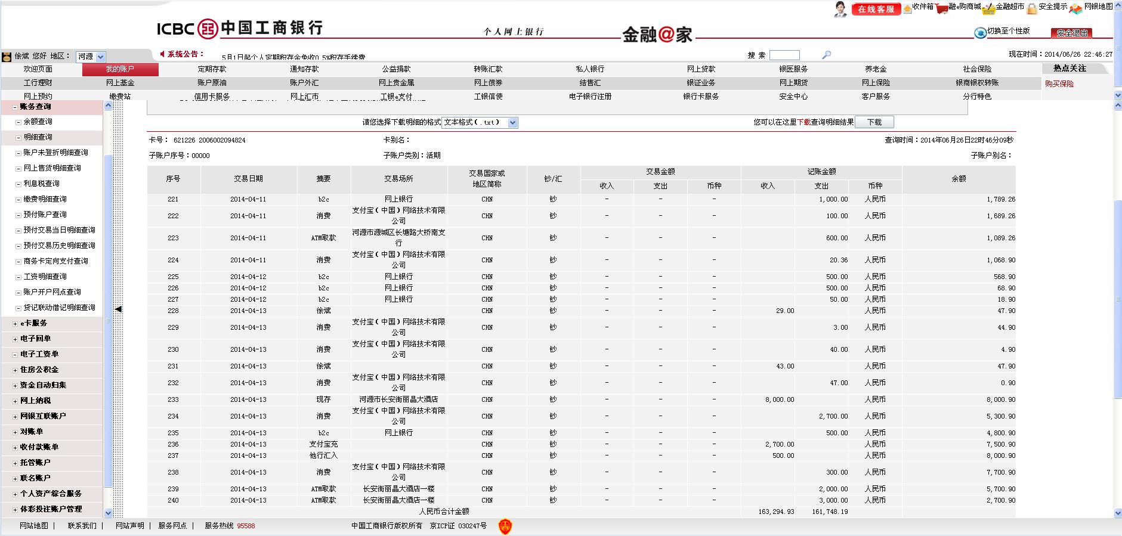Click the main content scroll-up arrow

point(1117,106)
